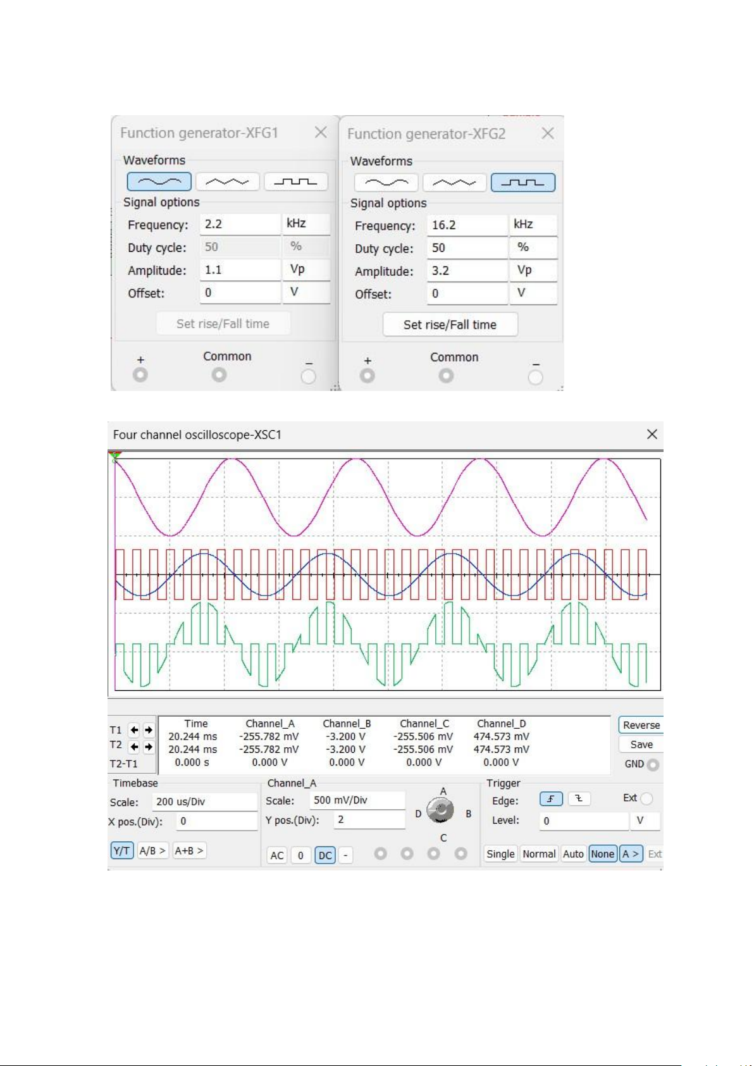
Task: Set trigger mode to Auto
Action: 573,854
